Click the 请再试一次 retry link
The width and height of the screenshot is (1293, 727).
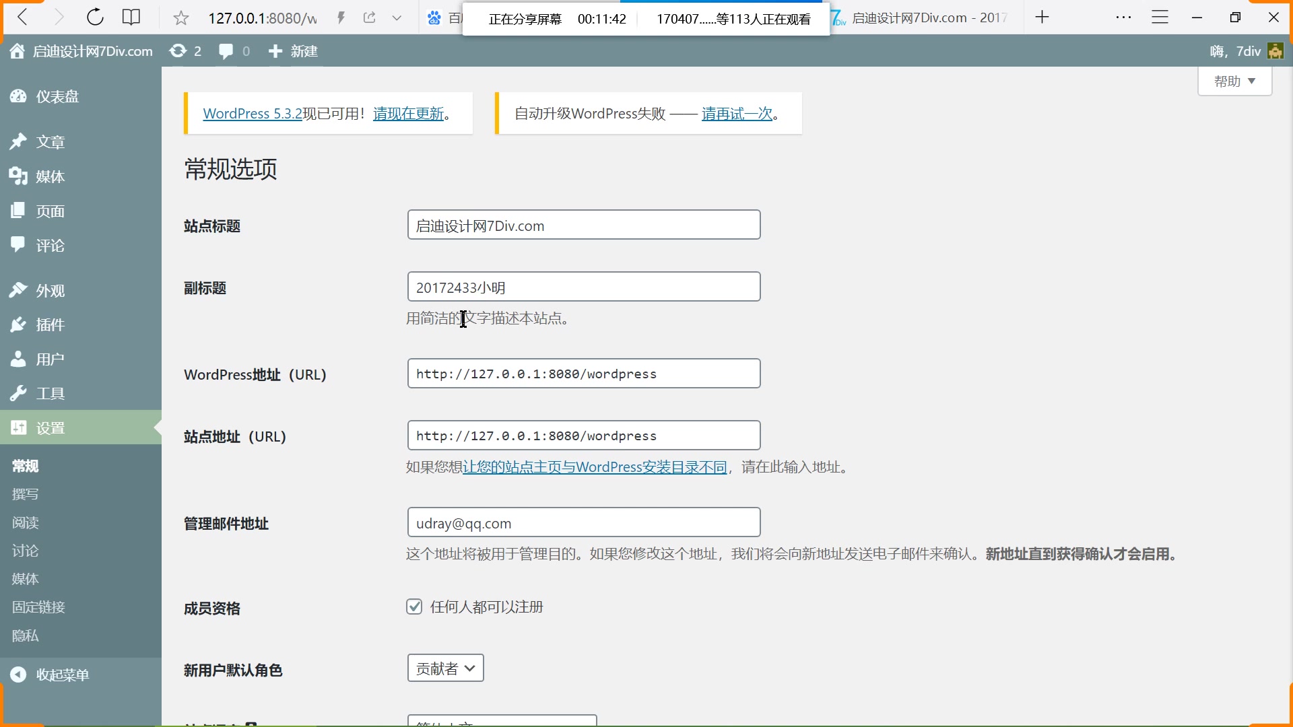tap(737, 113)
